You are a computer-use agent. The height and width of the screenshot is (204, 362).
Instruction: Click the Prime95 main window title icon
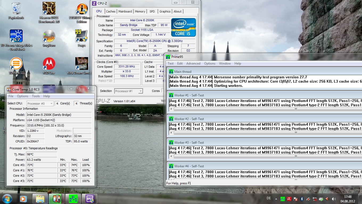(168, 57)
